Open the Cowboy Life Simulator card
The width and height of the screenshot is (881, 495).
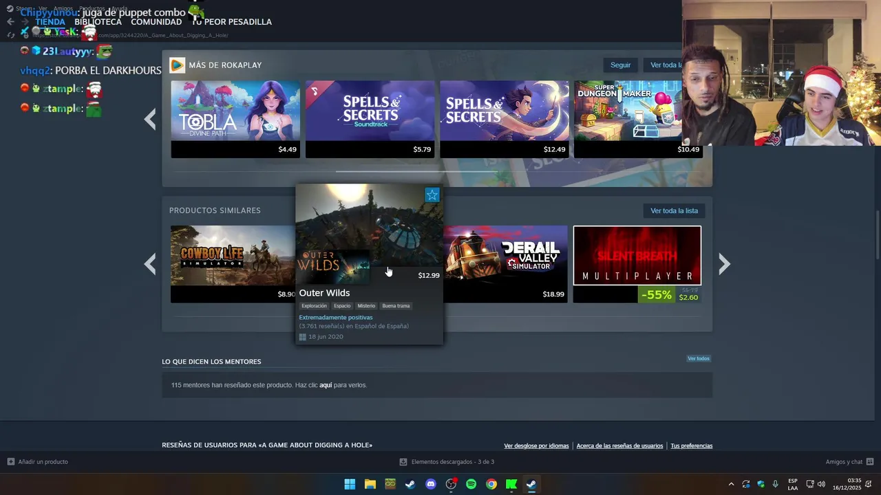[233, 264]
